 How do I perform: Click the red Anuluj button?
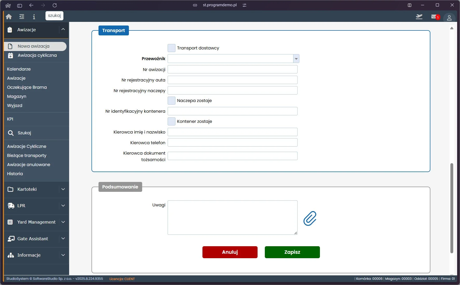[229, 252]
